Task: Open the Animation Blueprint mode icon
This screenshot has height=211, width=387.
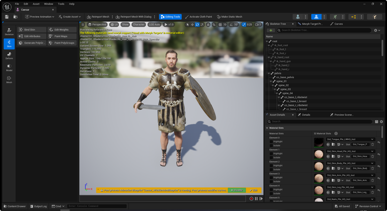Action: (x=353, y=17)
